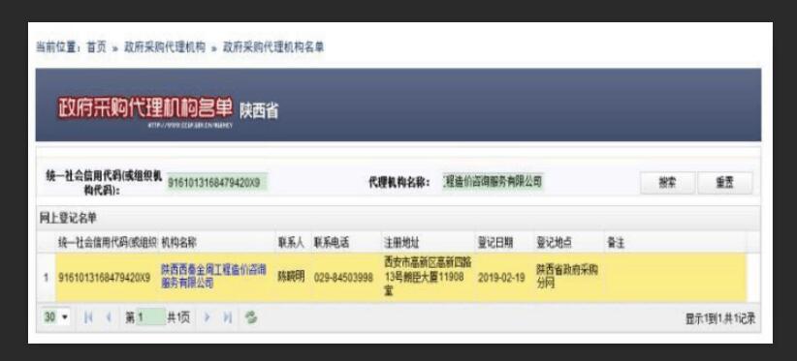The width and height of the screenshot is (797, 361).
Task: Focus the 代理机构名称 input field
Action: point(493,181)
